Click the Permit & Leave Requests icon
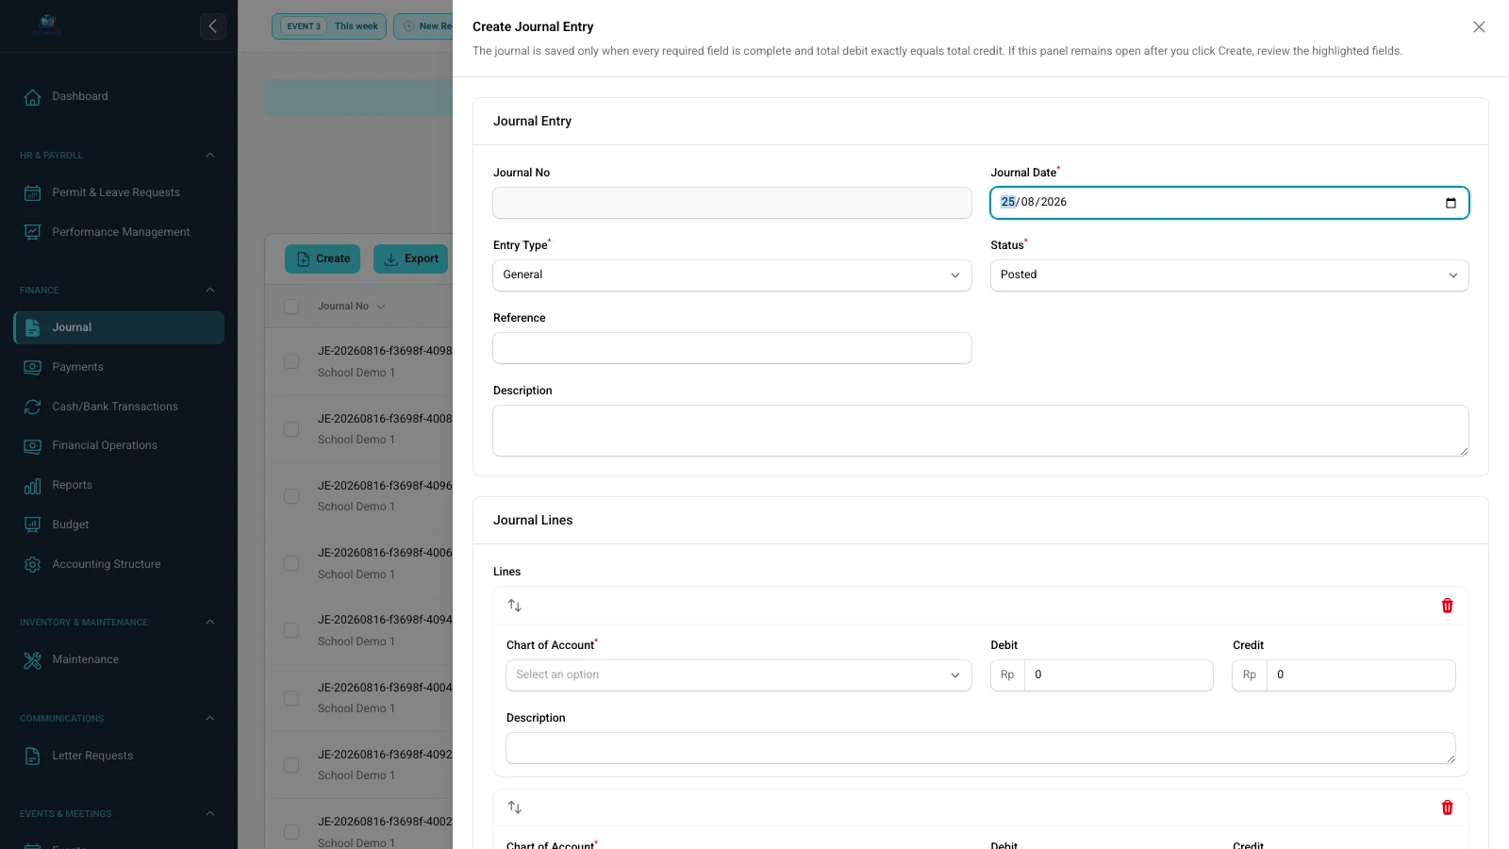This screenshot has height=849, width=1509. coord(33,193)
